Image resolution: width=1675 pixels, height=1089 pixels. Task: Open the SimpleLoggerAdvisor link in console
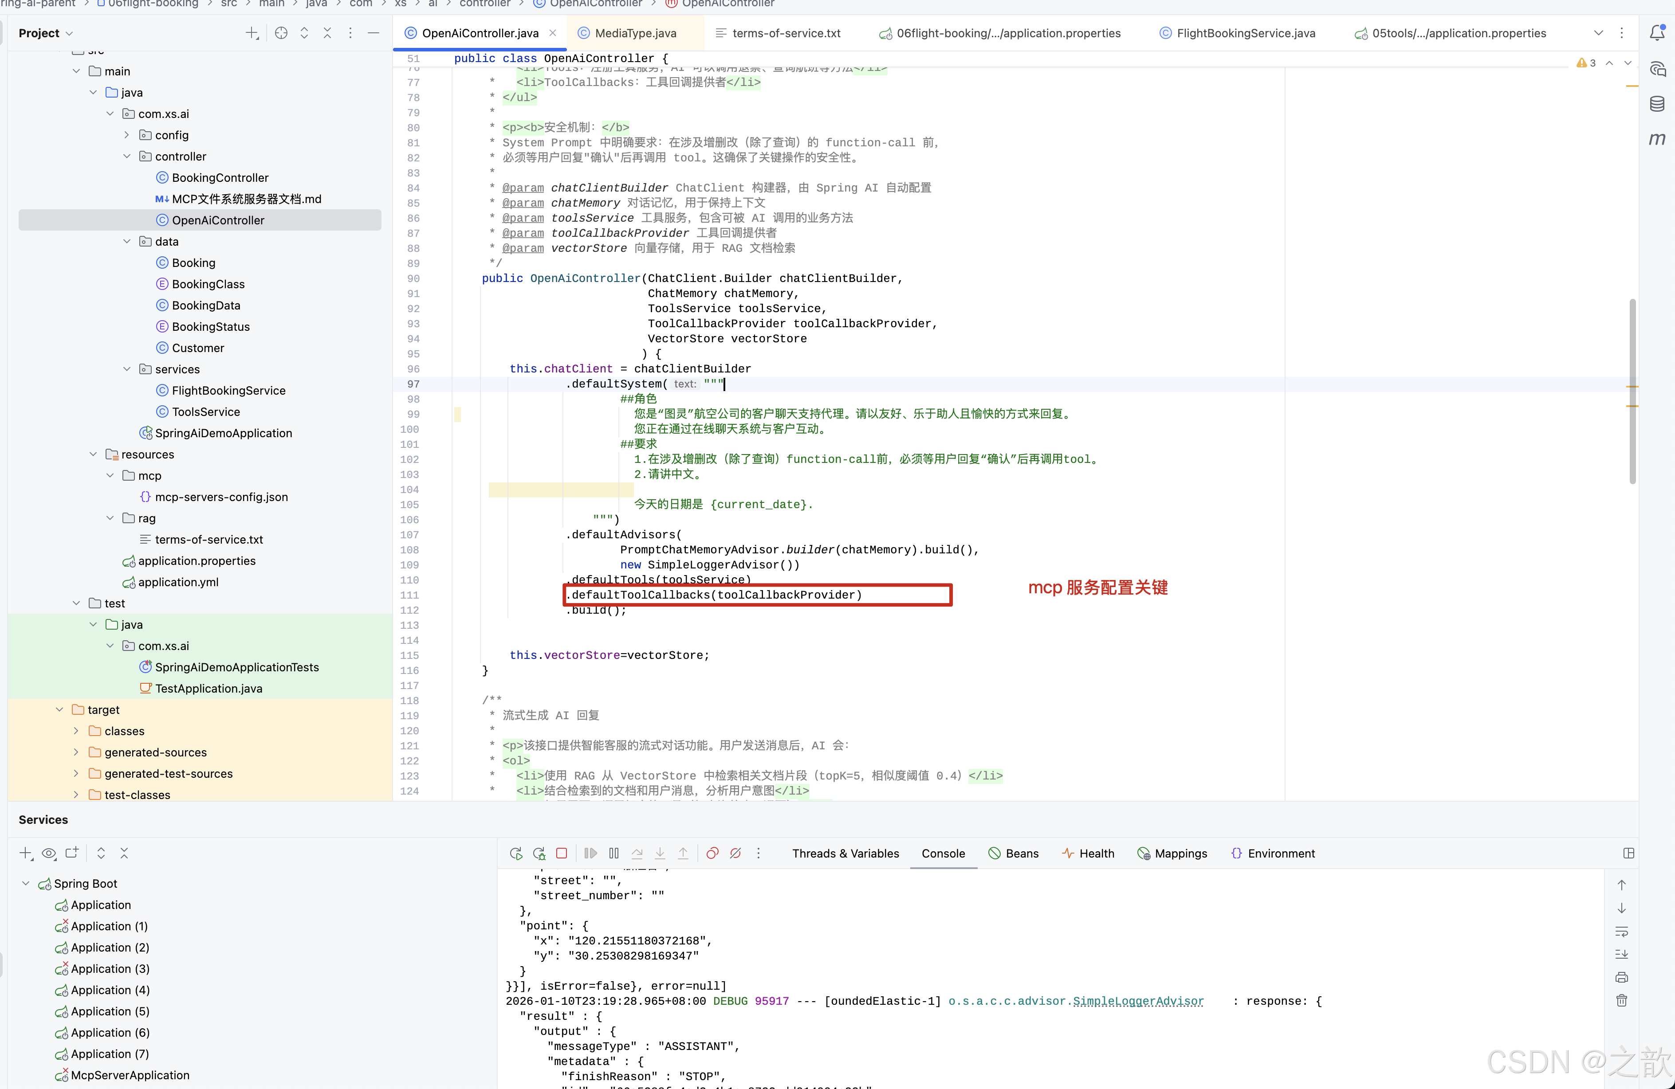coord(1138,1001)
